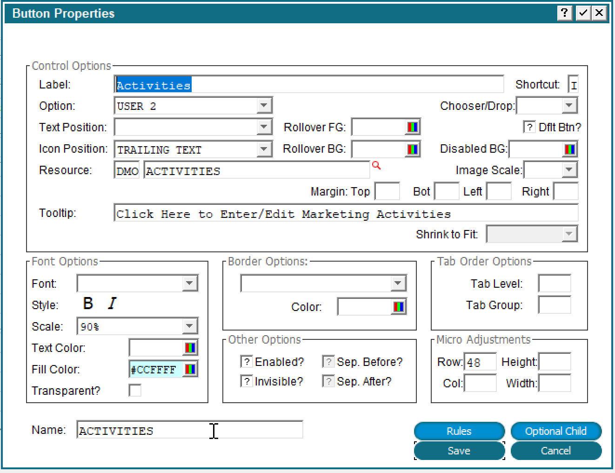Open the Icon Position dropdown
The width and height of the screenshot is (615, 473).
pyautogui.click(x=264, y=149)
